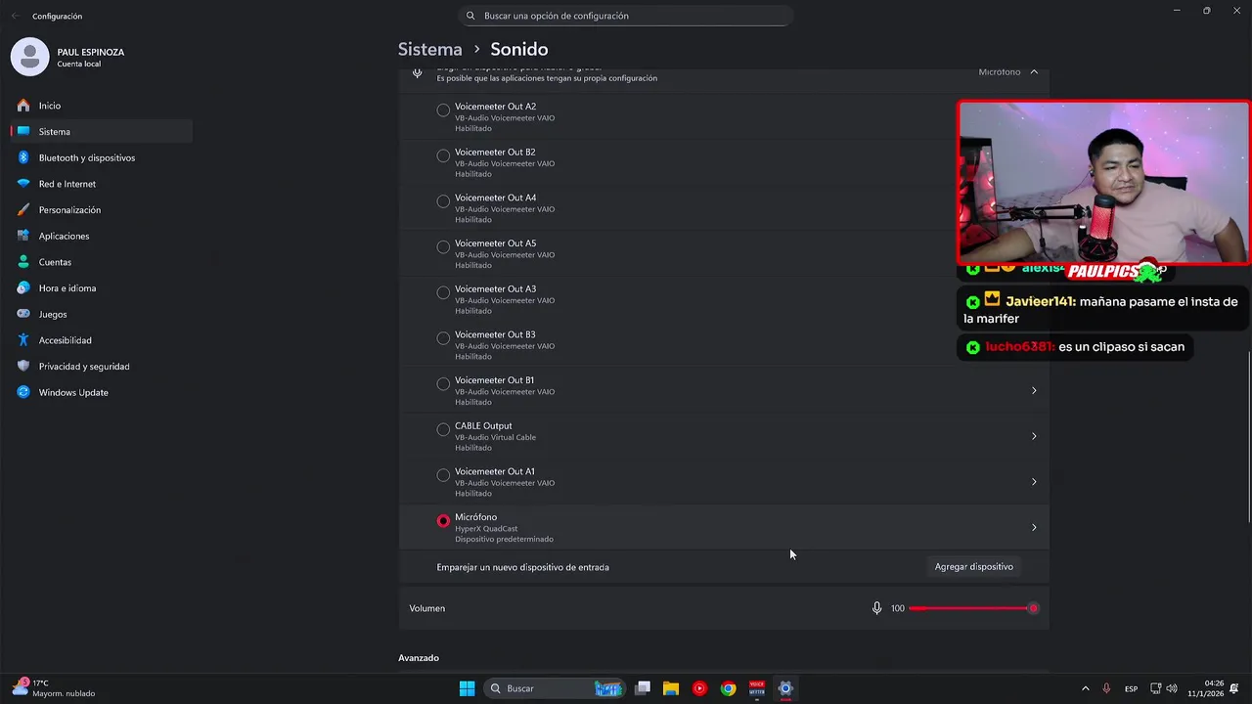Click 'Emparejar un nuevo dispositivo de entrada' text
Screen dimensions: 1252x704
[x=522, y=567]
